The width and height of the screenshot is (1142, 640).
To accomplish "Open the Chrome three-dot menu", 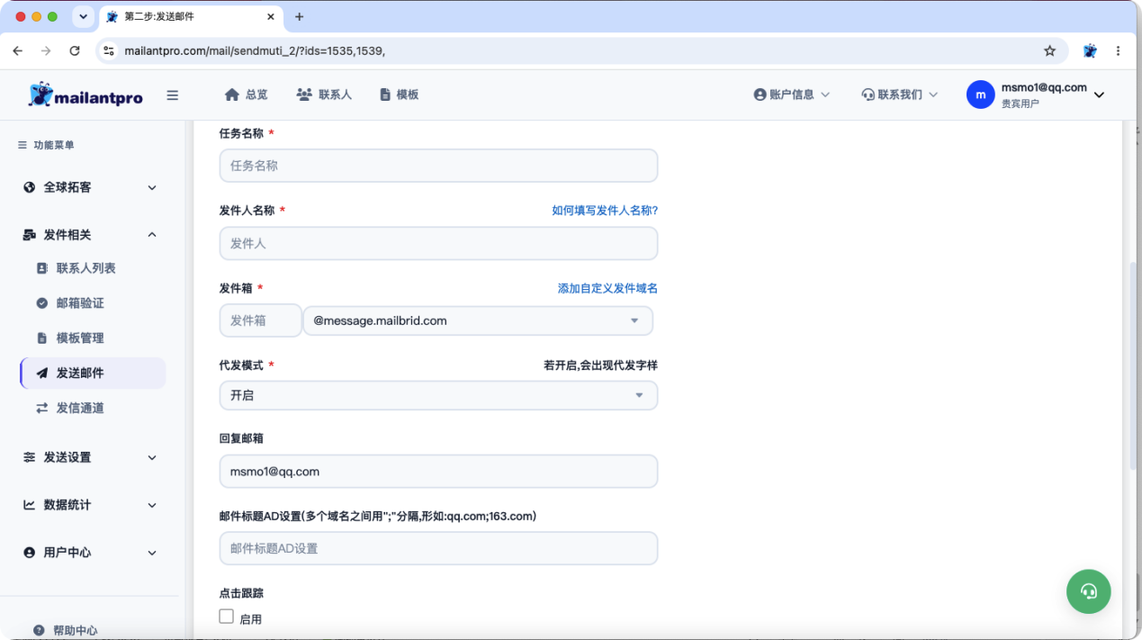I will pos(1118,51).
